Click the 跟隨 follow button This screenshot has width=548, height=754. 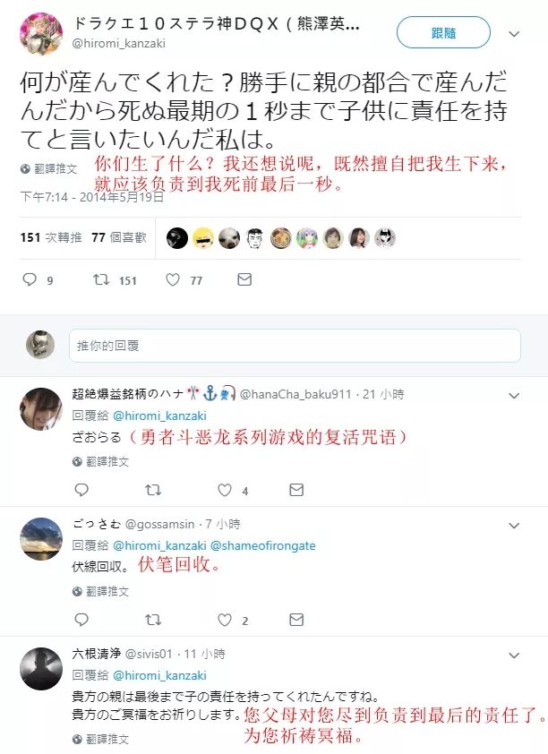click(443, 33)
